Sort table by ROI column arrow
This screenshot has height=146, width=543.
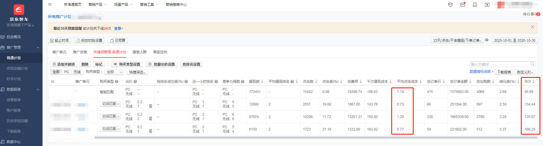click(534, 82)
